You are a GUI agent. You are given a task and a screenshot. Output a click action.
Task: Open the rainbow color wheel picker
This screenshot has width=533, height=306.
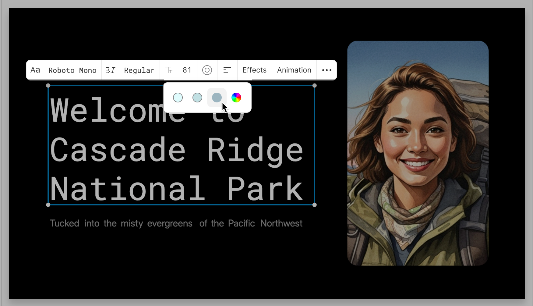(236, 98)
